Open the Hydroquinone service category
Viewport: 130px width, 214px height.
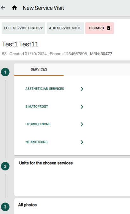(38, 124)
